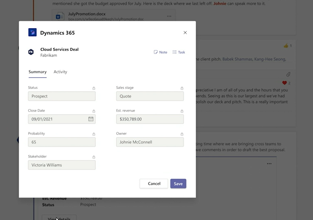313x220 pixels.
Task: Open more options on the chat card
Action: (269, 164)
